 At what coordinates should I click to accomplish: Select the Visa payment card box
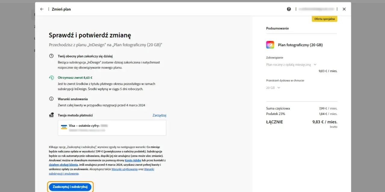coord(112,128)
